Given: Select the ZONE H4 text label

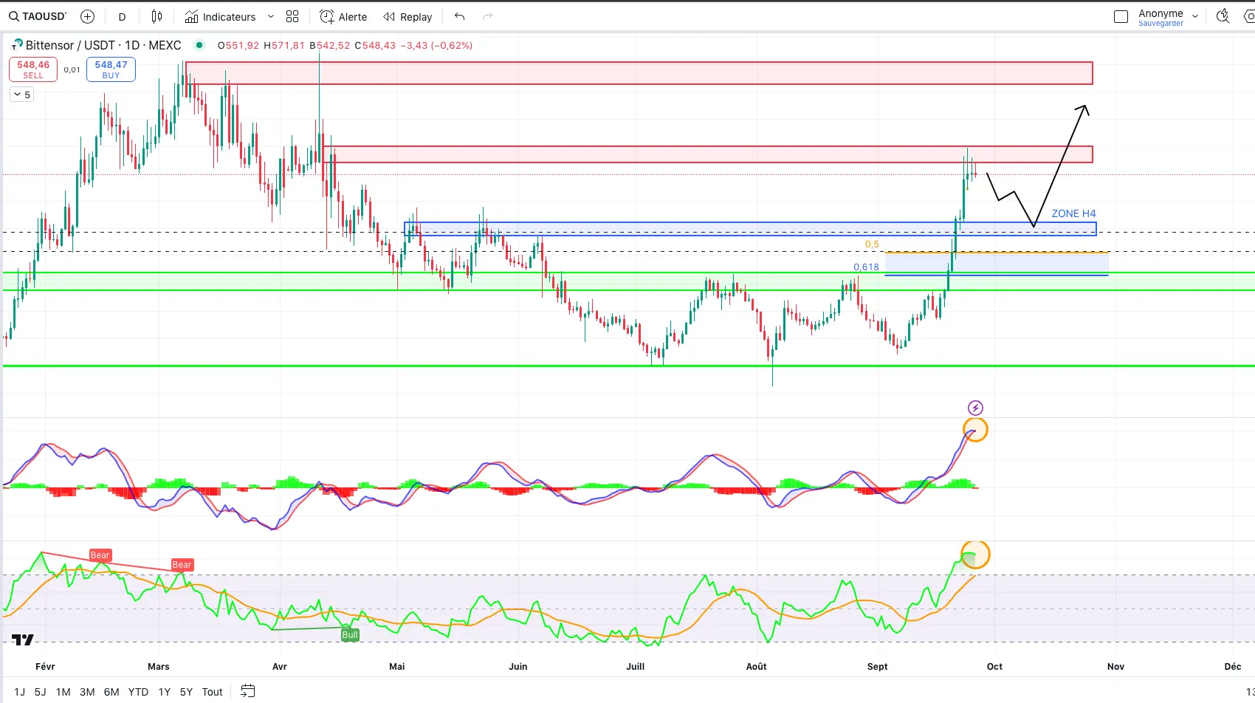Looking at the screenshot, I should tap(1073, 213).
